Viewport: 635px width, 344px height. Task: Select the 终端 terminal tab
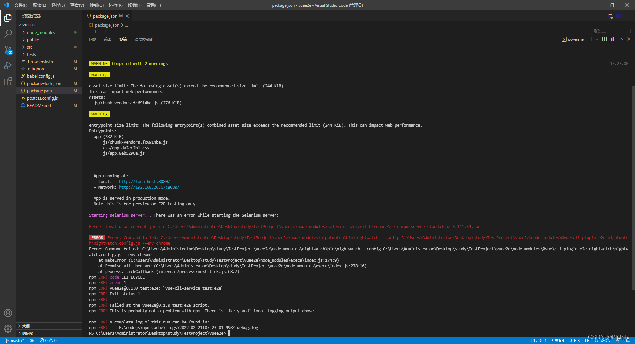123,39
